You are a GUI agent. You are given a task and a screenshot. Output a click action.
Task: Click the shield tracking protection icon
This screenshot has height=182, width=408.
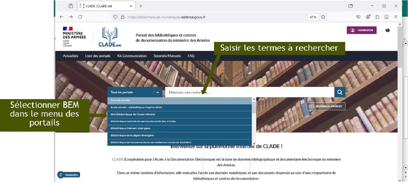click(x=115, y=17)
